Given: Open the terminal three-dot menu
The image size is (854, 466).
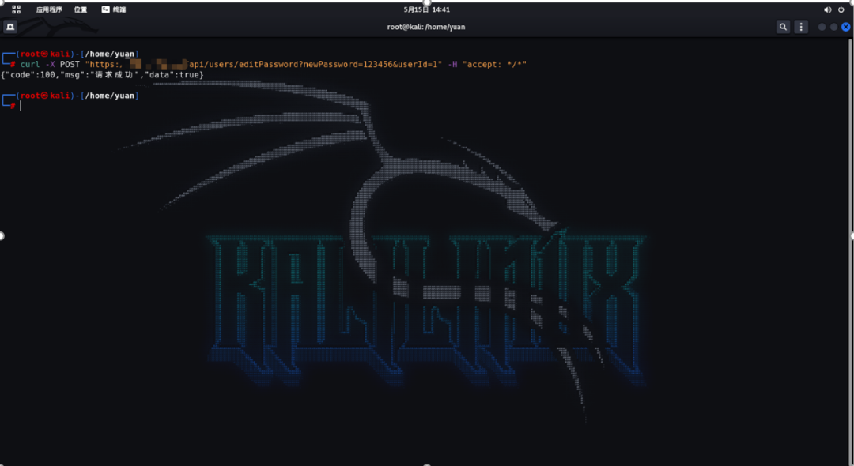Looking at the screenshot, I should (x=800, y=27).
